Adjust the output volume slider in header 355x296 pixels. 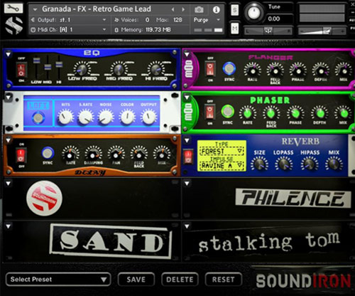click(322, 31)
